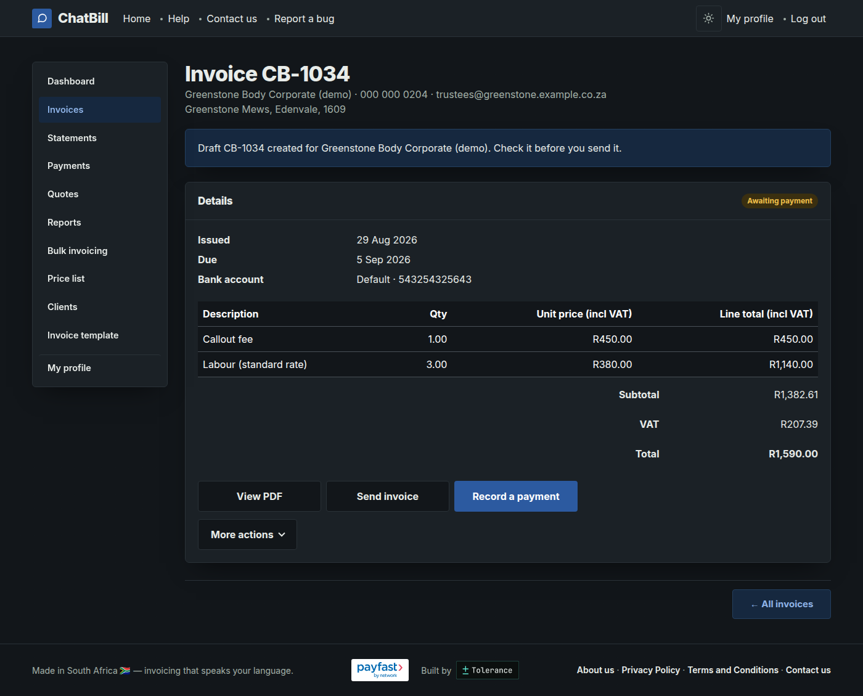Open My profile in the top bar
This screenshot has height=696, width=863.
coord(750,18)
